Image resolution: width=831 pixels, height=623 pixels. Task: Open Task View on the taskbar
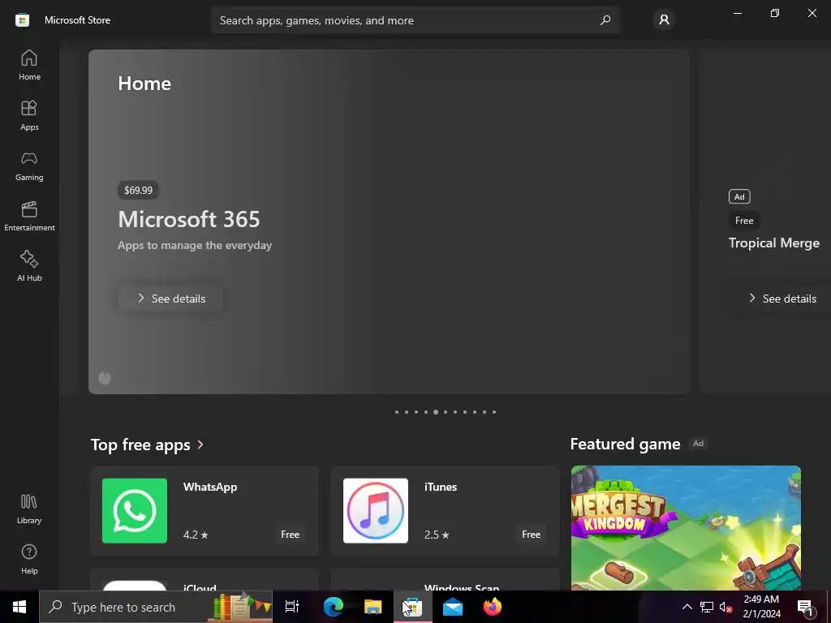pyautogui.click(x=292, y=607)
